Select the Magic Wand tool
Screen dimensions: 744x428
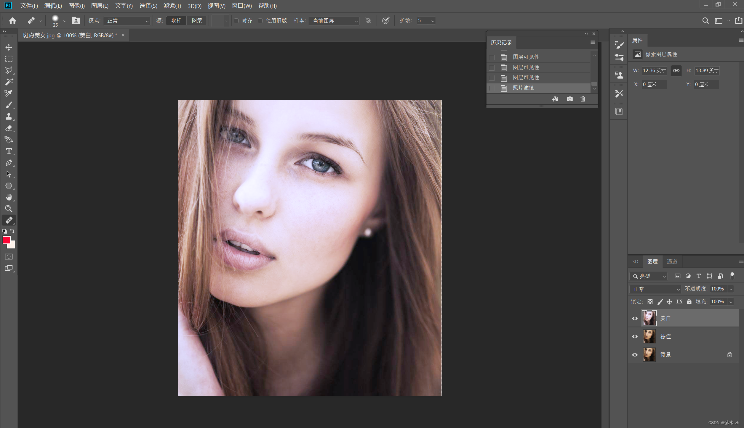point(9,82)
